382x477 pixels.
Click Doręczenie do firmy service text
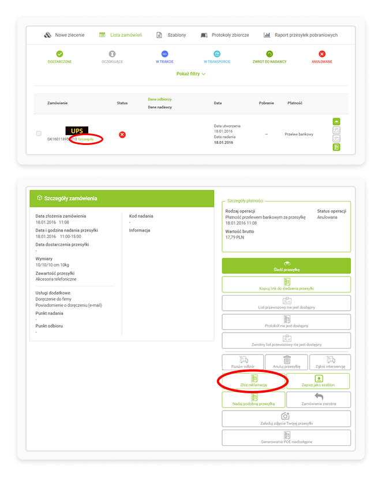click(54, 299)
